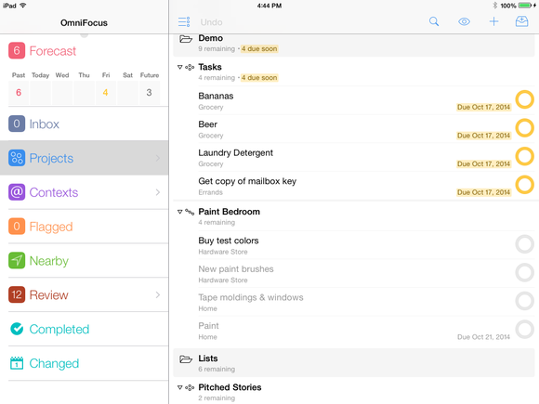Tap the blue Projects icon
This screenshot has width=539, height=404.
click(x=17, y=158)
